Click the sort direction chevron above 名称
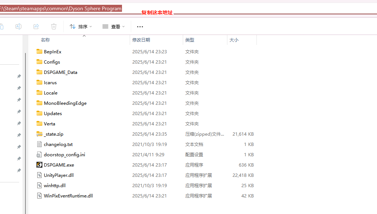This screenshot has height=214, width=377. click(84, 36)
